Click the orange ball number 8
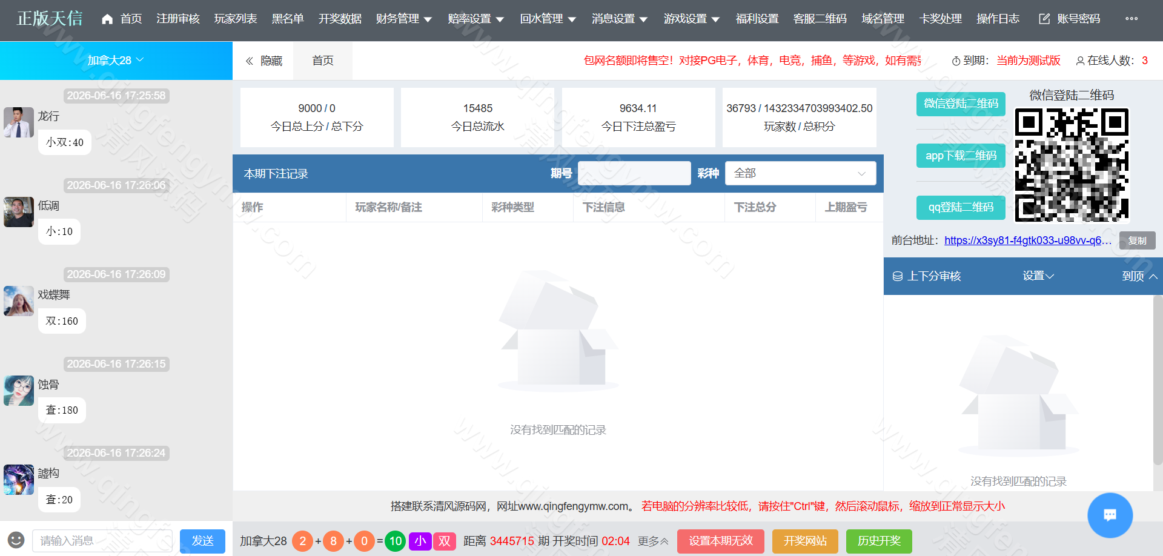Viewport: 1163px width, 556px height. tap(333, 541)
